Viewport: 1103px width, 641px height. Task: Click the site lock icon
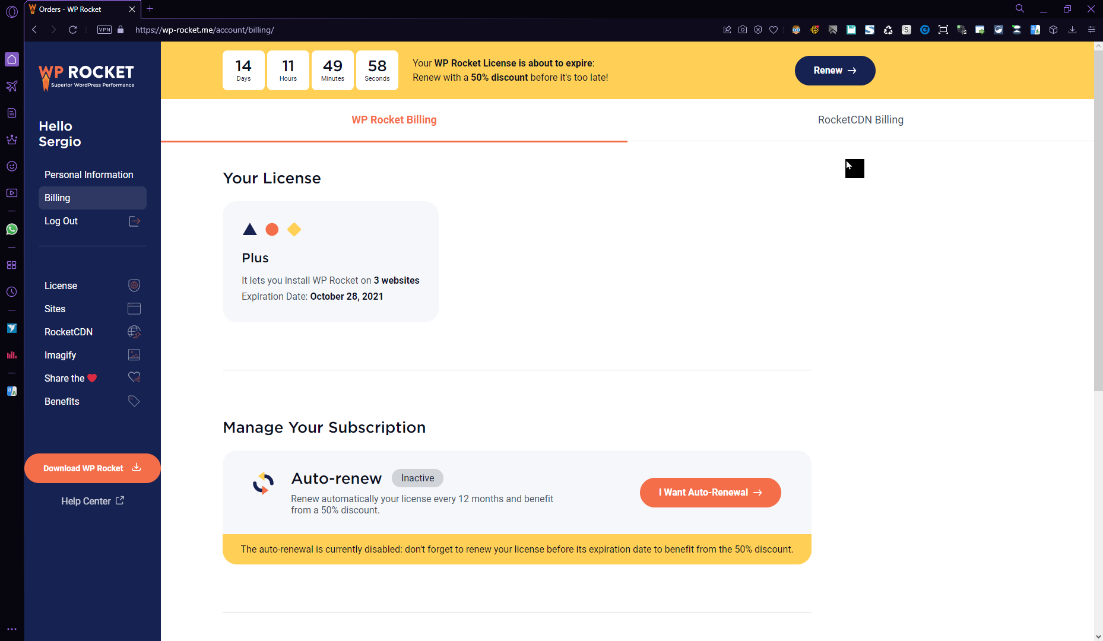pyautogui.click(x=121, y=30)
